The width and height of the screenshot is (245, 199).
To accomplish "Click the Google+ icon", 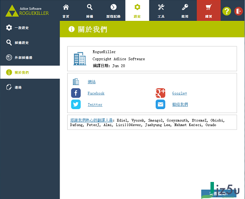I will 160,93.
